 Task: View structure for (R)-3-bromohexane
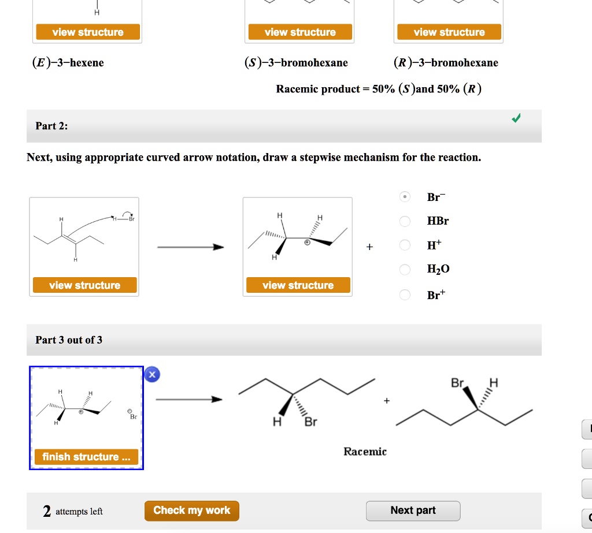point(449,32)
